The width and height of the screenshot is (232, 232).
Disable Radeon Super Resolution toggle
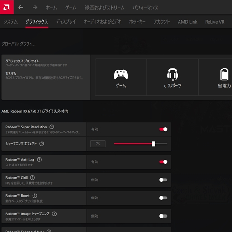[x=163, y=129]
